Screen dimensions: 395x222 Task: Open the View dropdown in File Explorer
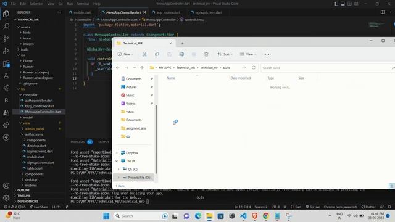[248, 54]
